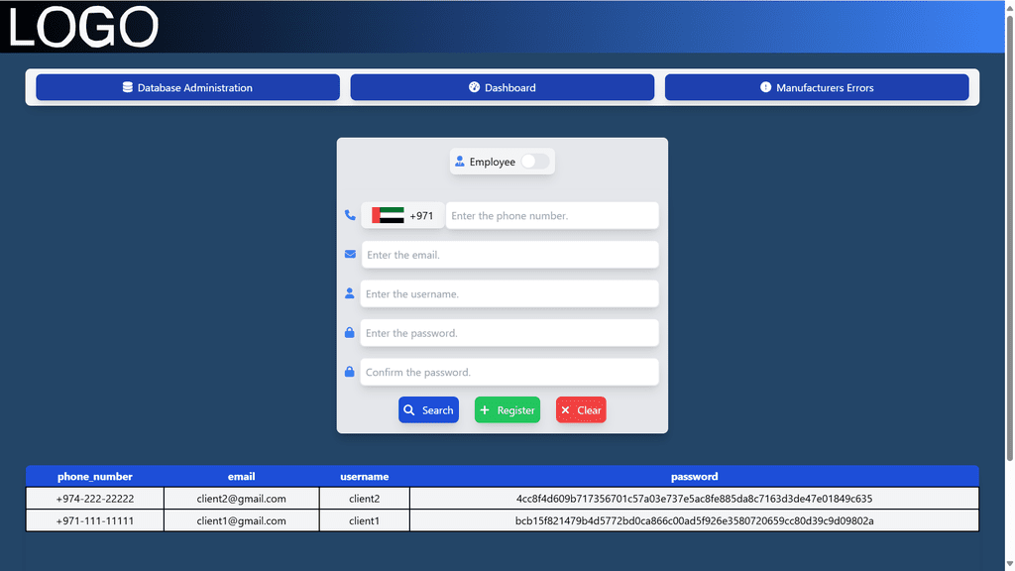This screenshot has height=571, width=1015.
Task: Select the password hash starting bcb15f8
Action: coord(694,520)
